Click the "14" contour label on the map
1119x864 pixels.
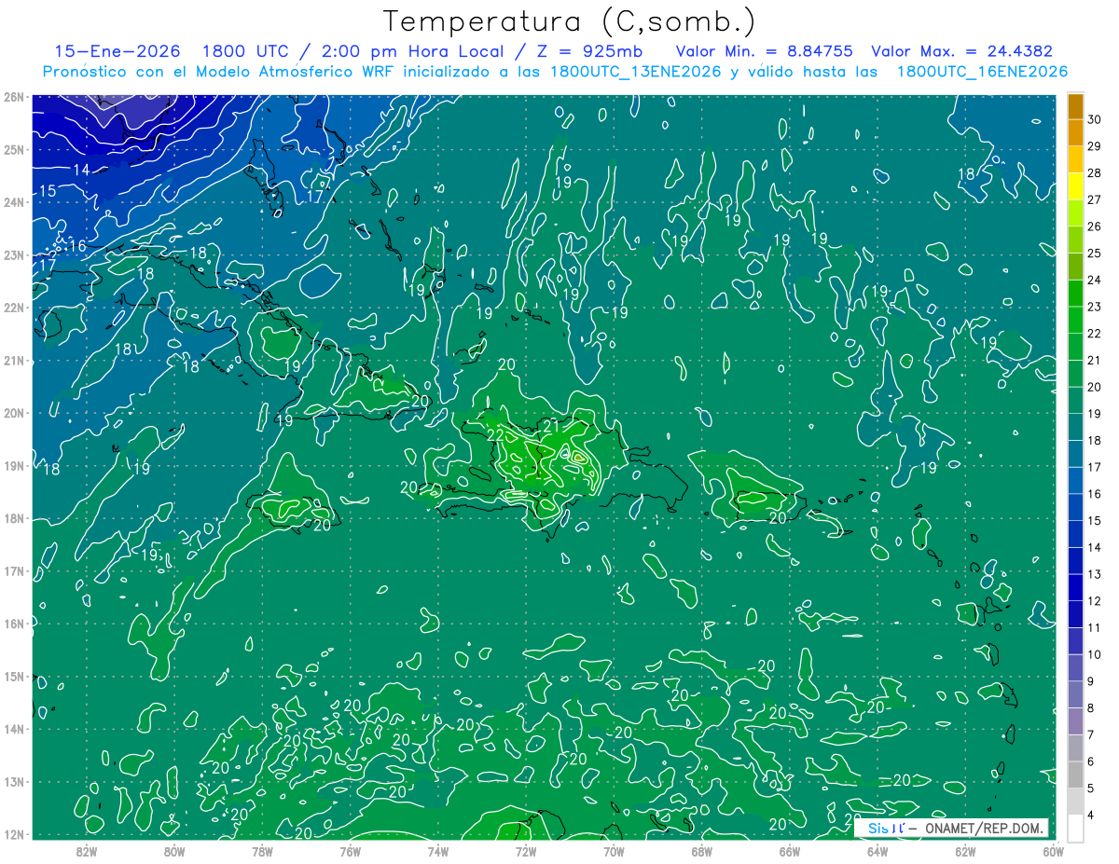coord(81,170)
